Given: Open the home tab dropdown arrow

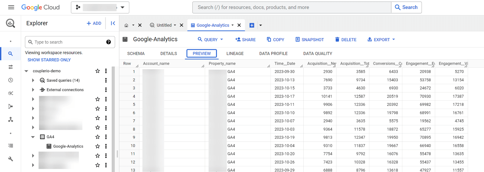Looking at the screenshot, I should click(133, 25).
